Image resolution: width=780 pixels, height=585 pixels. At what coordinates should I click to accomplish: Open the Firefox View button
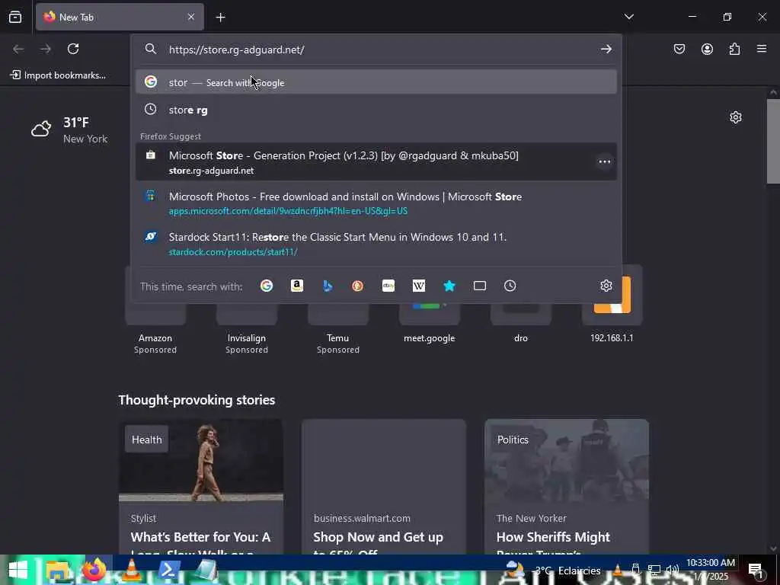click(15, 18)
